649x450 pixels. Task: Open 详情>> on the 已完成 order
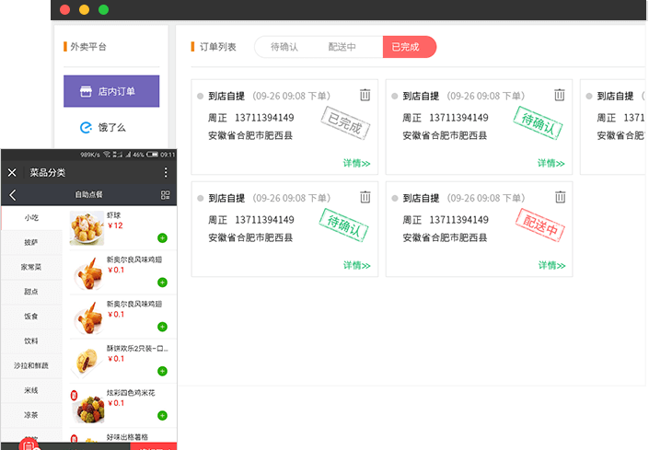(356, 164)
